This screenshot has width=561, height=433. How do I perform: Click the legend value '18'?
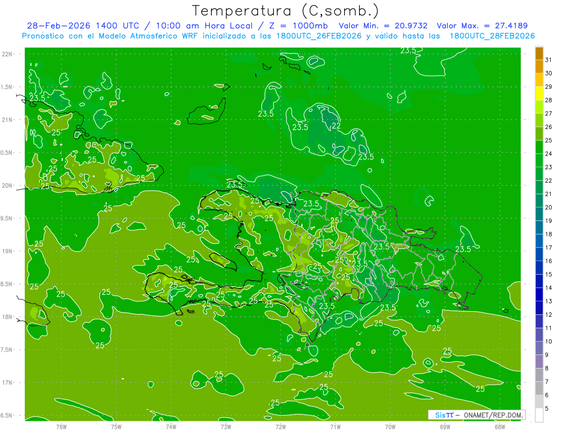click(x=549, y=234)
